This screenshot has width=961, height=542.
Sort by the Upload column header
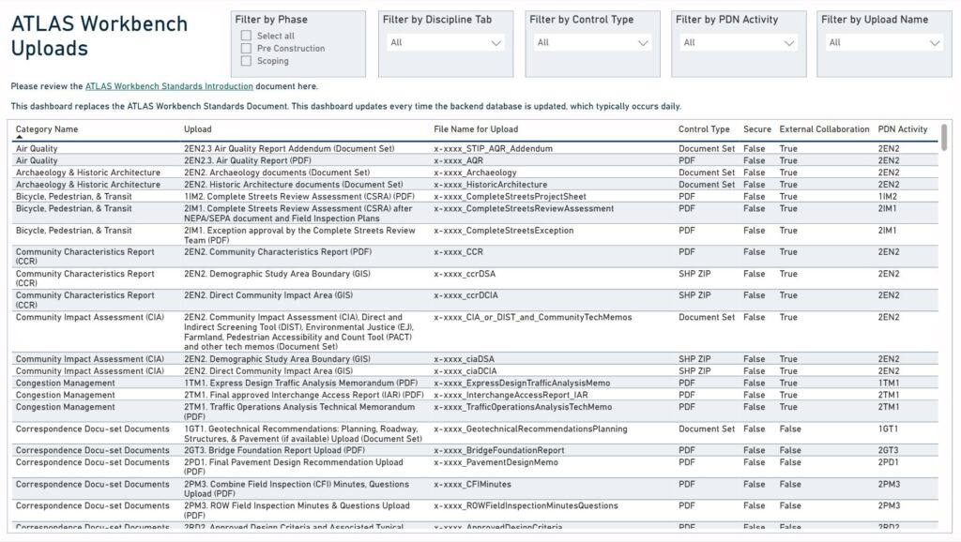[198, 129]
